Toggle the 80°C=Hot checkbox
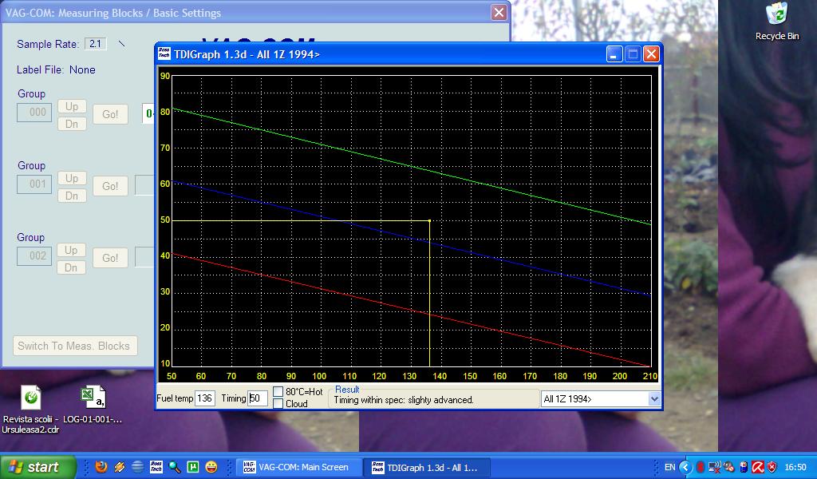Image resolution: width=817 pixels, height=479 pixels. [278, 391]
